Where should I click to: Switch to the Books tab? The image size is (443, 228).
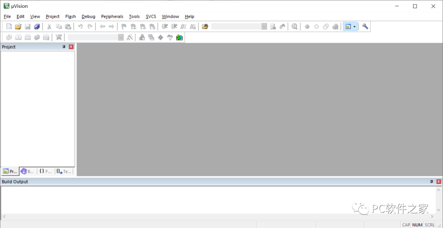pyautogui.click(x=28, y=171)
